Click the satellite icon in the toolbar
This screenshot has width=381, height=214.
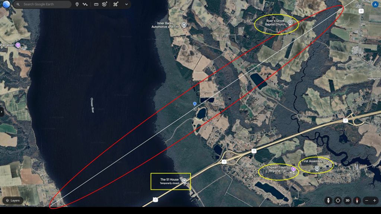[x=116, y=4]
